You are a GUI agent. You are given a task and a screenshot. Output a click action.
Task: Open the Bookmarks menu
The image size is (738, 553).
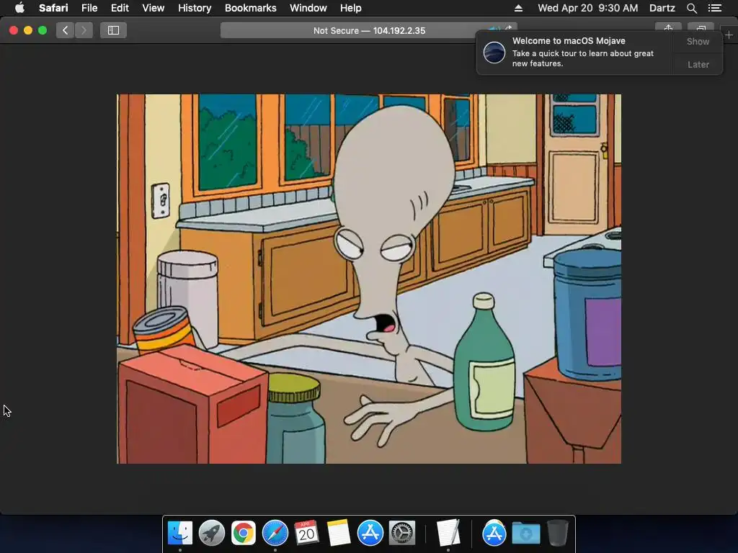[250, 8]
